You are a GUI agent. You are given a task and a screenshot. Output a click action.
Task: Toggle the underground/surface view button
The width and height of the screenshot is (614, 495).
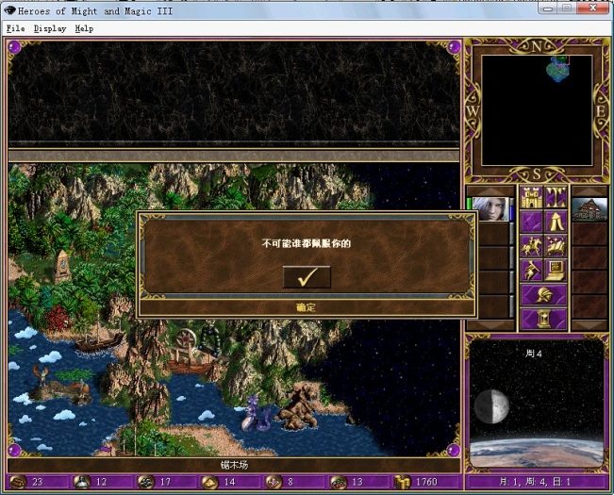click(x=556, y=197)
